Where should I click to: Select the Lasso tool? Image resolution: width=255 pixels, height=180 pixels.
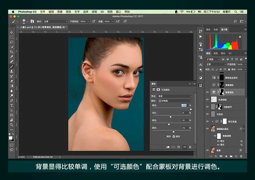pos(12,42)
